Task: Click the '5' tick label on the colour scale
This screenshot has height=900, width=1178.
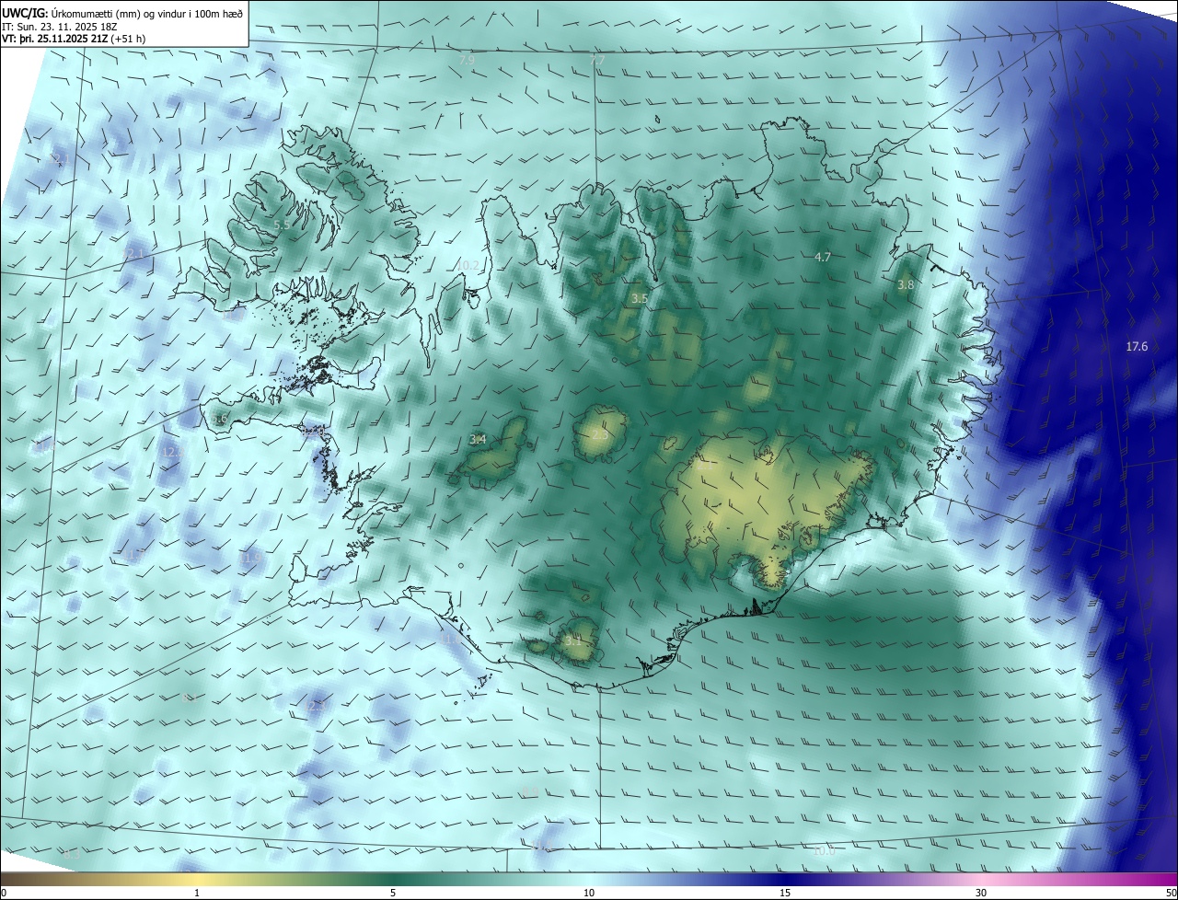Action: 393,893
